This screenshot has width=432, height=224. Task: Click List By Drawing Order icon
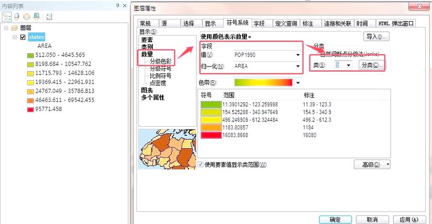click(x=6, y=17)
